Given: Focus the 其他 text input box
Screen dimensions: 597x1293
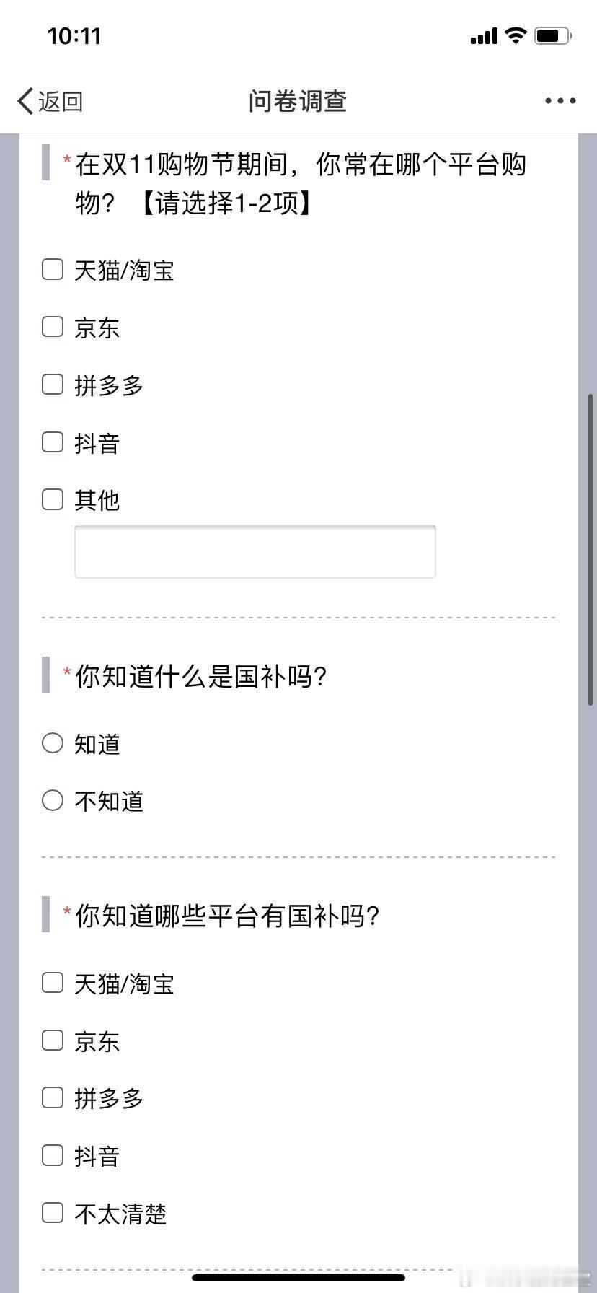Looking at the screenshot, I should (255, 552).
